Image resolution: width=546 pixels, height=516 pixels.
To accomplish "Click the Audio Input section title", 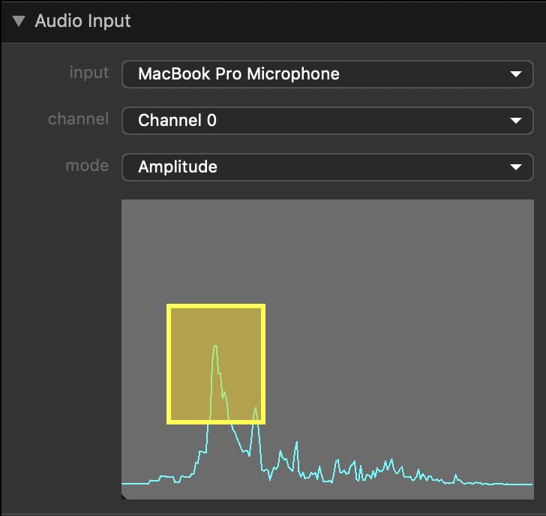I will tap(82, 21).
